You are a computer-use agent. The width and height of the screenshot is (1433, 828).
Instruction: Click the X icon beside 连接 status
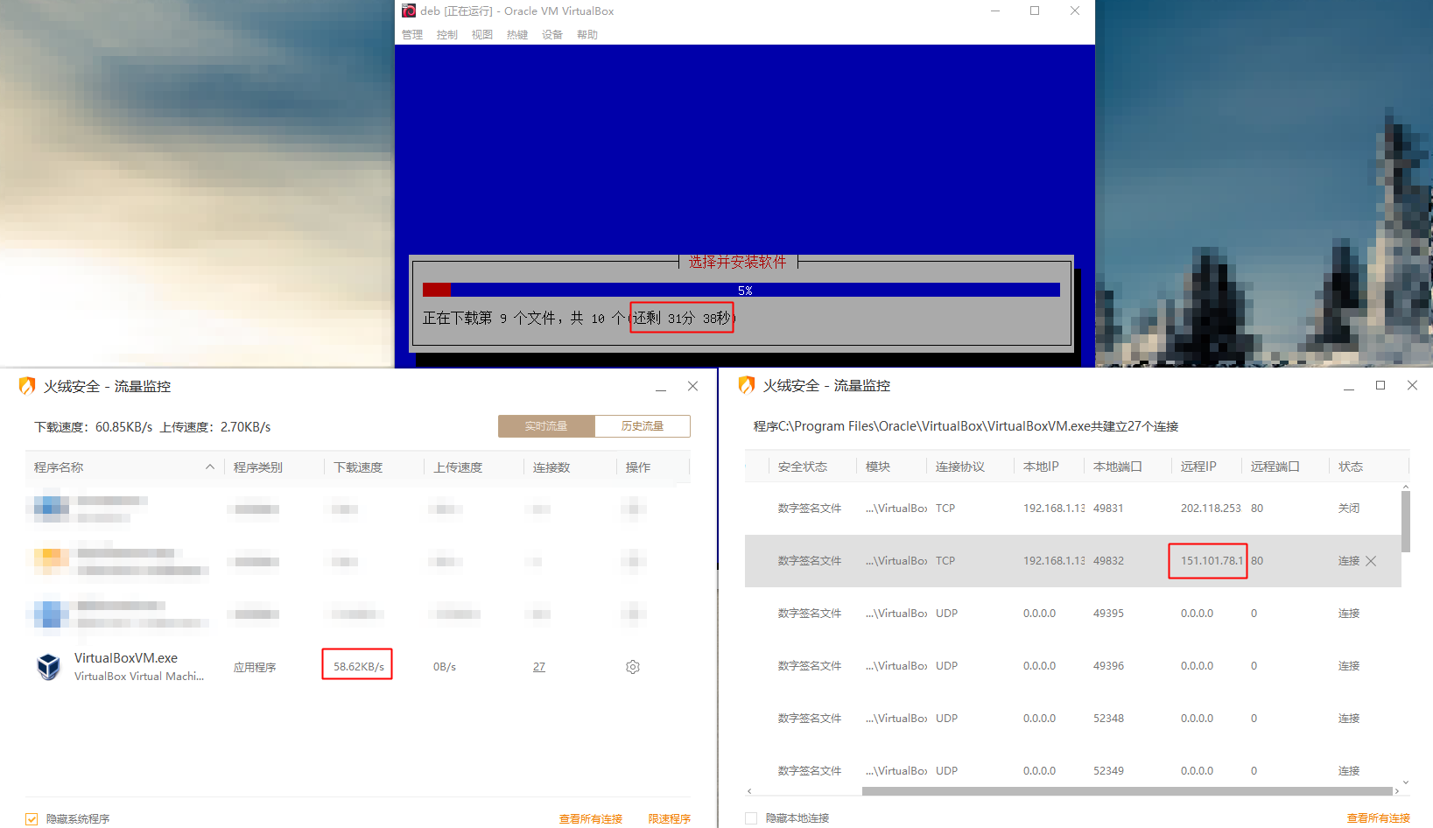[1371, 561]
